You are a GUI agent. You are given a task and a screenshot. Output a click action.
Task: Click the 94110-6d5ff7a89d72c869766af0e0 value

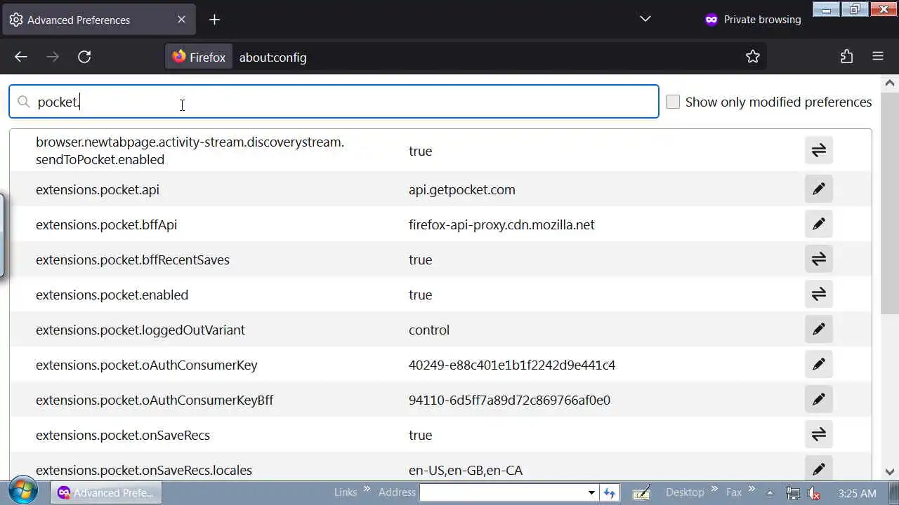(x=509, y=400)
